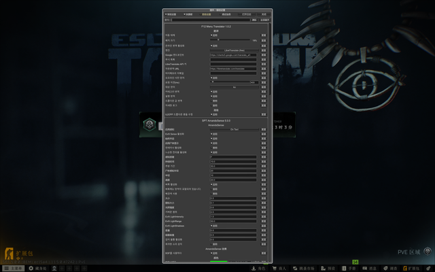Collapse the AmandsSense sub-category header

coord(216,125)
